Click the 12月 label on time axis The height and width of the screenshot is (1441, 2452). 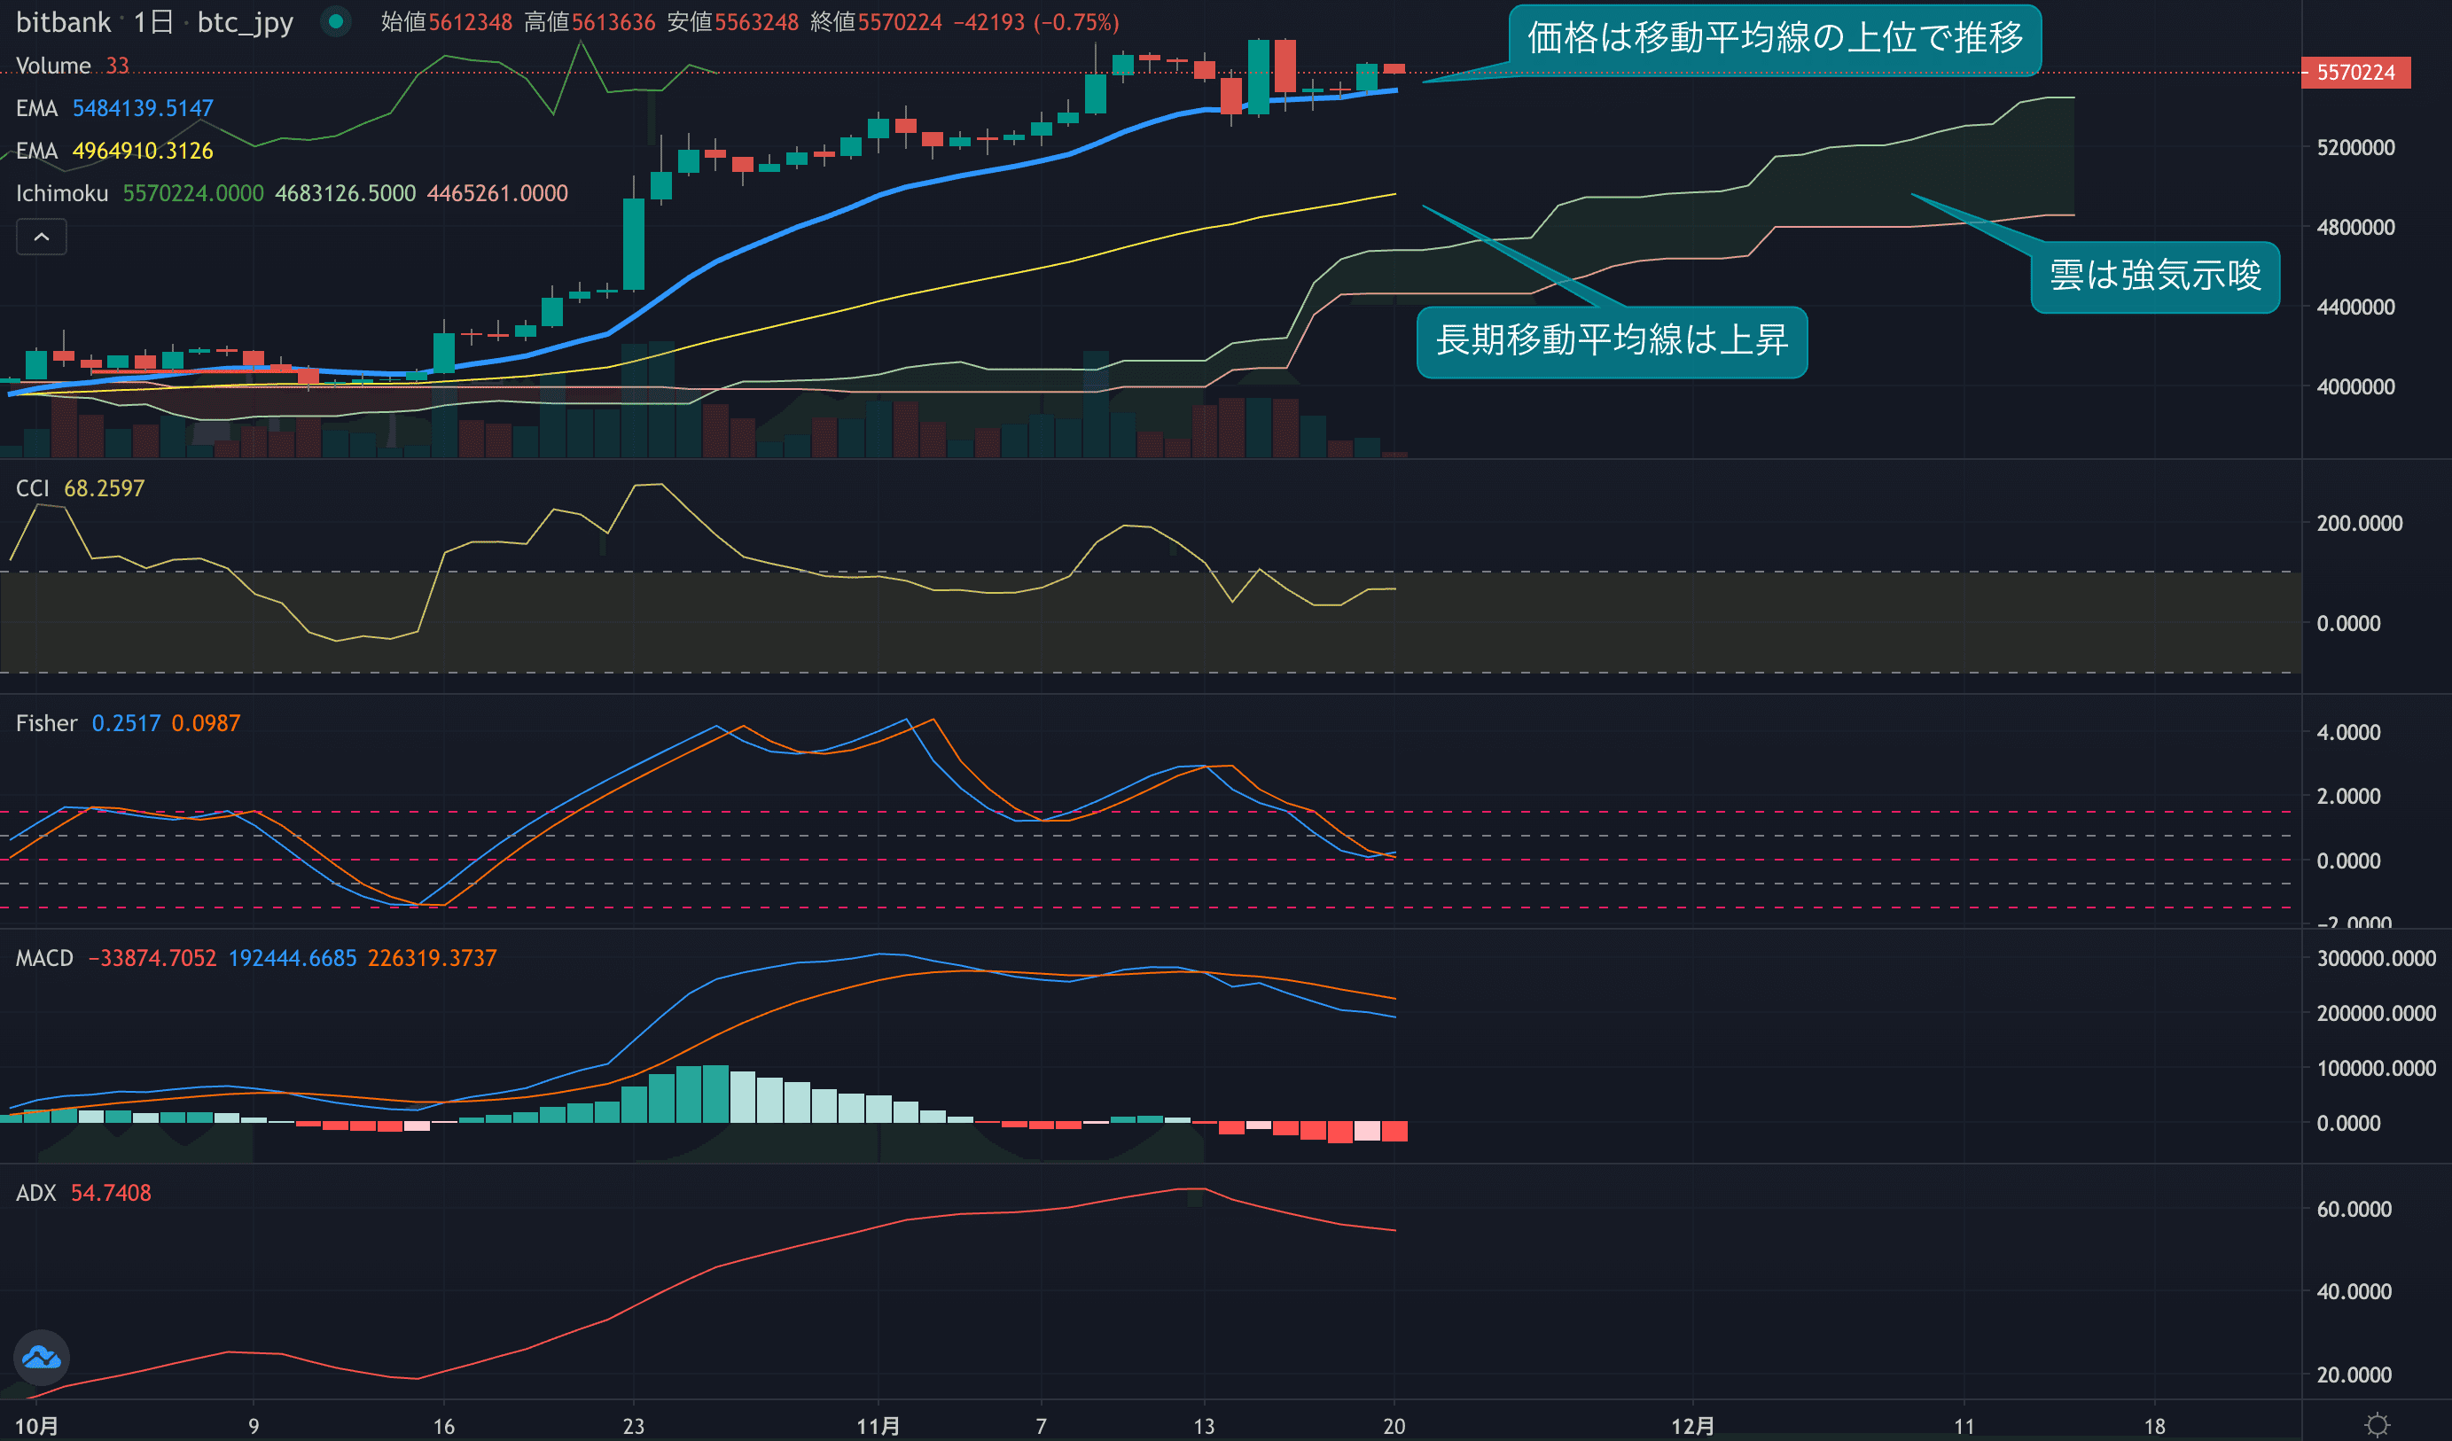tap(1692, 1425)
